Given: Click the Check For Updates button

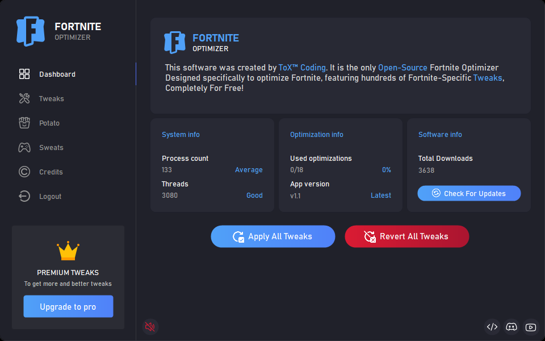Looking at the screenshot, I should point(469,193).
